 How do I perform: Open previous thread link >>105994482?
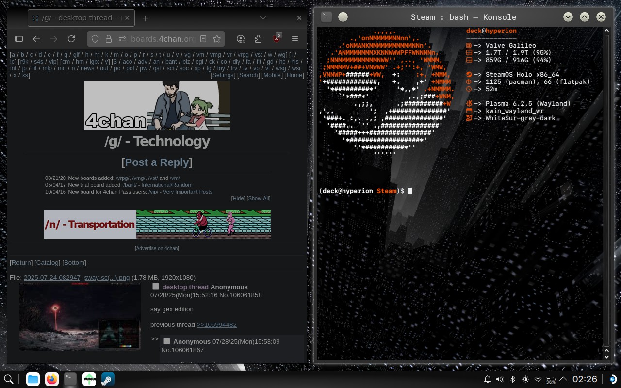pos(216,324)
